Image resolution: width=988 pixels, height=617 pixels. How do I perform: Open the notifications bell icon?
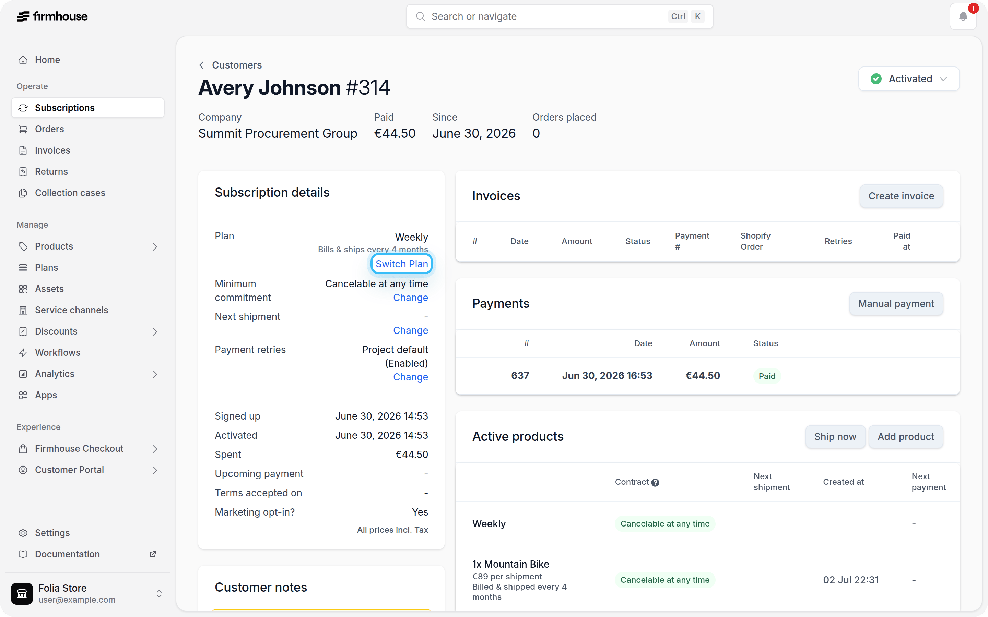pos(963,17)
